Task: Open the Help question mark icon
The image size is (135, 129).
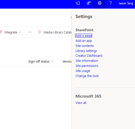Action: point(111,3)
